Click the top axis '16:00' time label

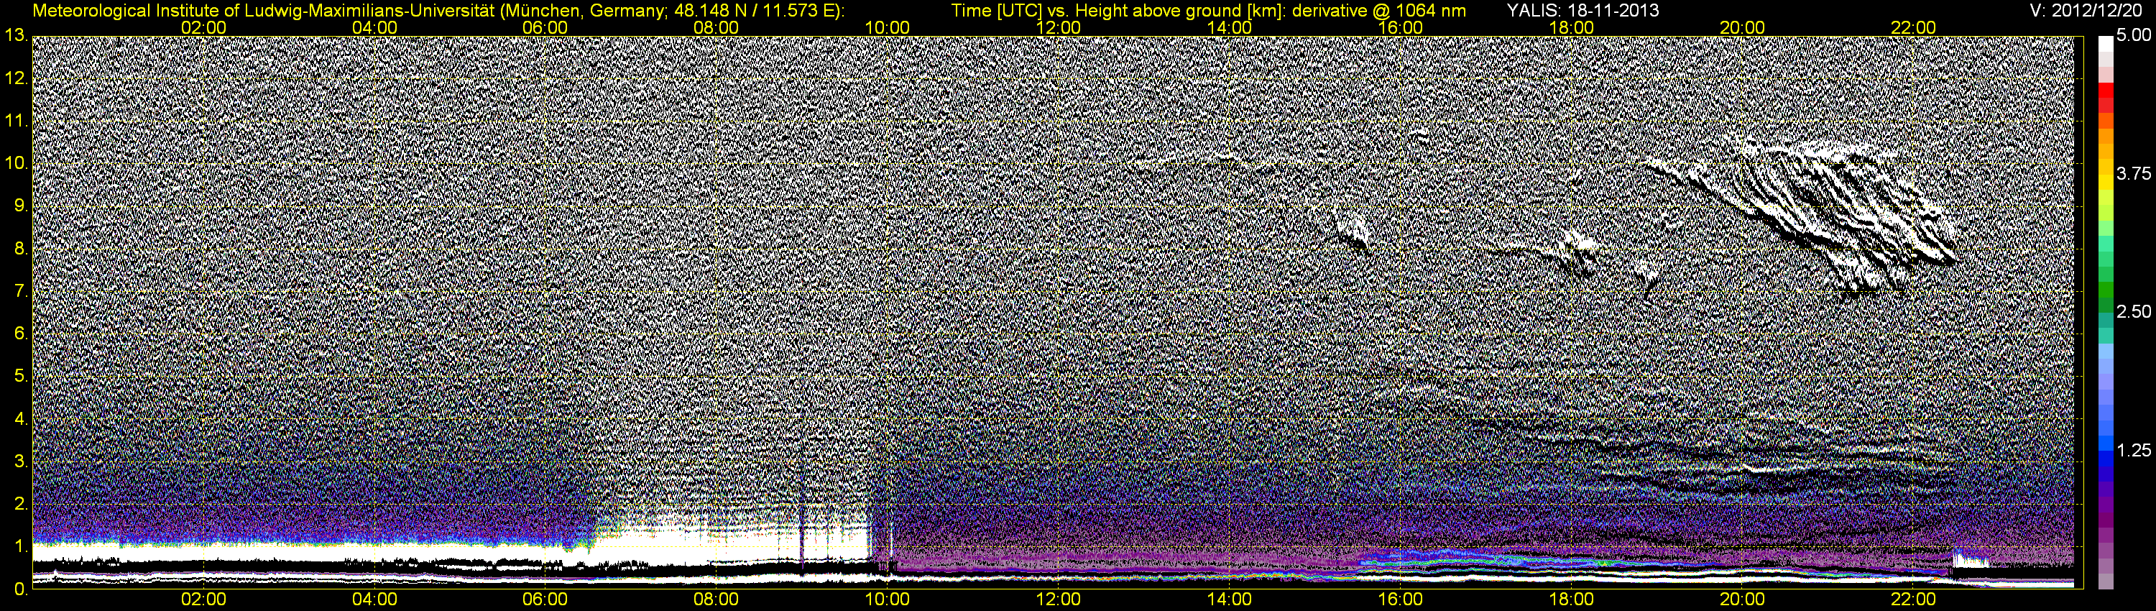pyautogui.click(x=1400, y=27)
